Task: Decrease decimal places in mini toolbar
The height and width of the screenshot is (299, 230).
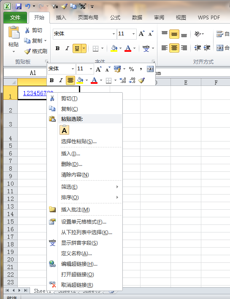Action: click(132, 80)
